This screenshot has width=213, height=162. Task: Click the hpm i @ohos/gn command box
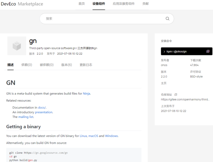186,51
